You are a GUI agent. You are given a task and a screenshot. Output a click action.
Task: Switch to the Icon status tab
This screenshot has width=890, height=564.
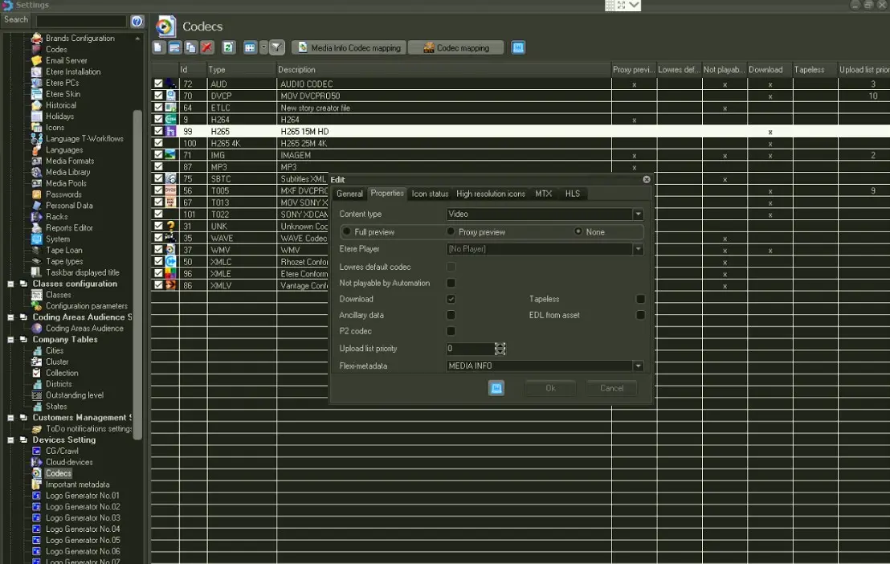pos(430,194)
